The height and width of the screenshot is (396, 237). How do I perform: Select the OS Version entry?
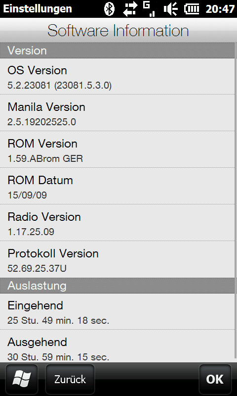[x=118, y=76]
